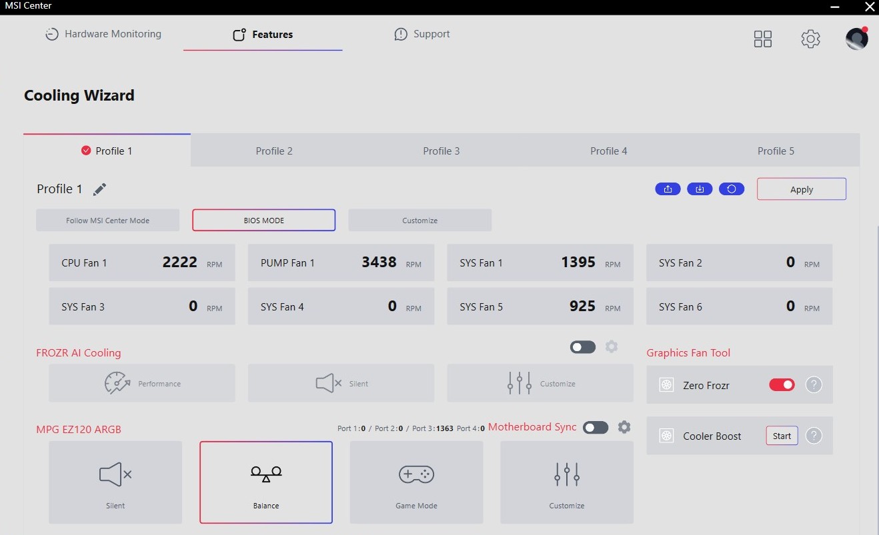This screenshot has height=535, width=879.
Task: Choose MPG EZ120 Game Mode preset
Action: pos(417,482)
